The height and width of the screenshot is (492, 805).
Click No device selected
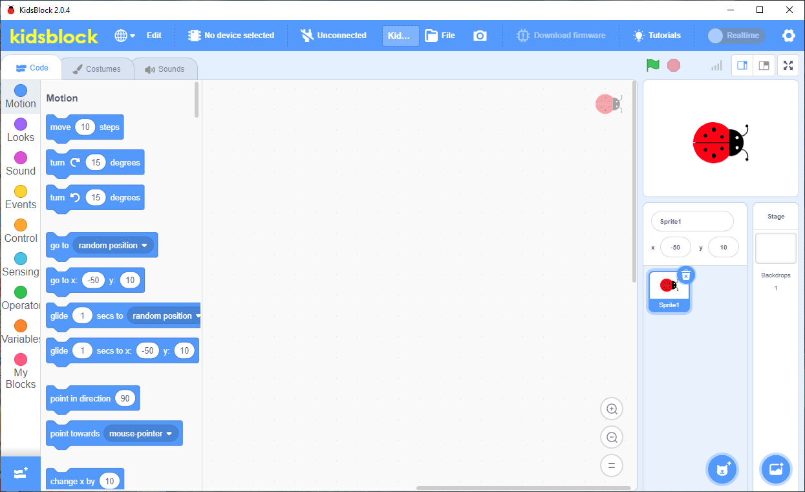point(231,36)
